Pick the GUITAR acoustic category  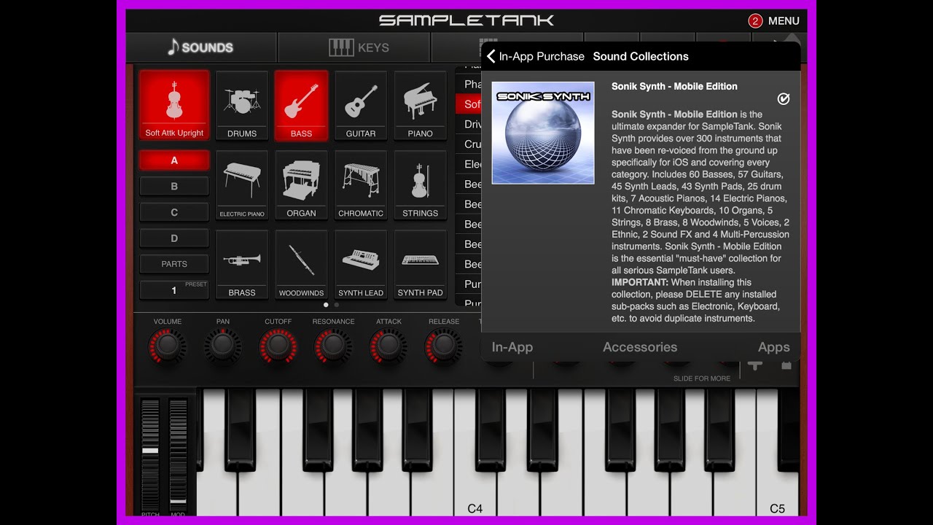point(361,106)
